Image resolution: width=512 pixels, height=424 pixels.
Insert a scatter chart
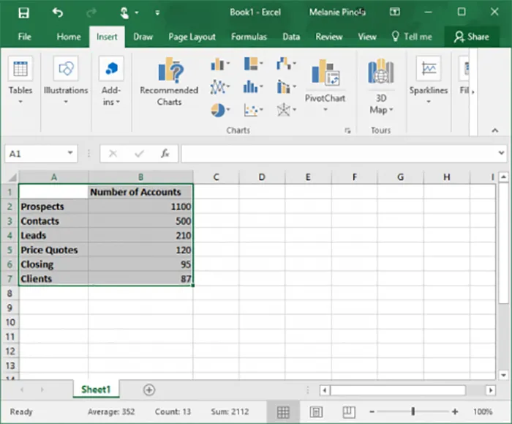click(252, 110)
